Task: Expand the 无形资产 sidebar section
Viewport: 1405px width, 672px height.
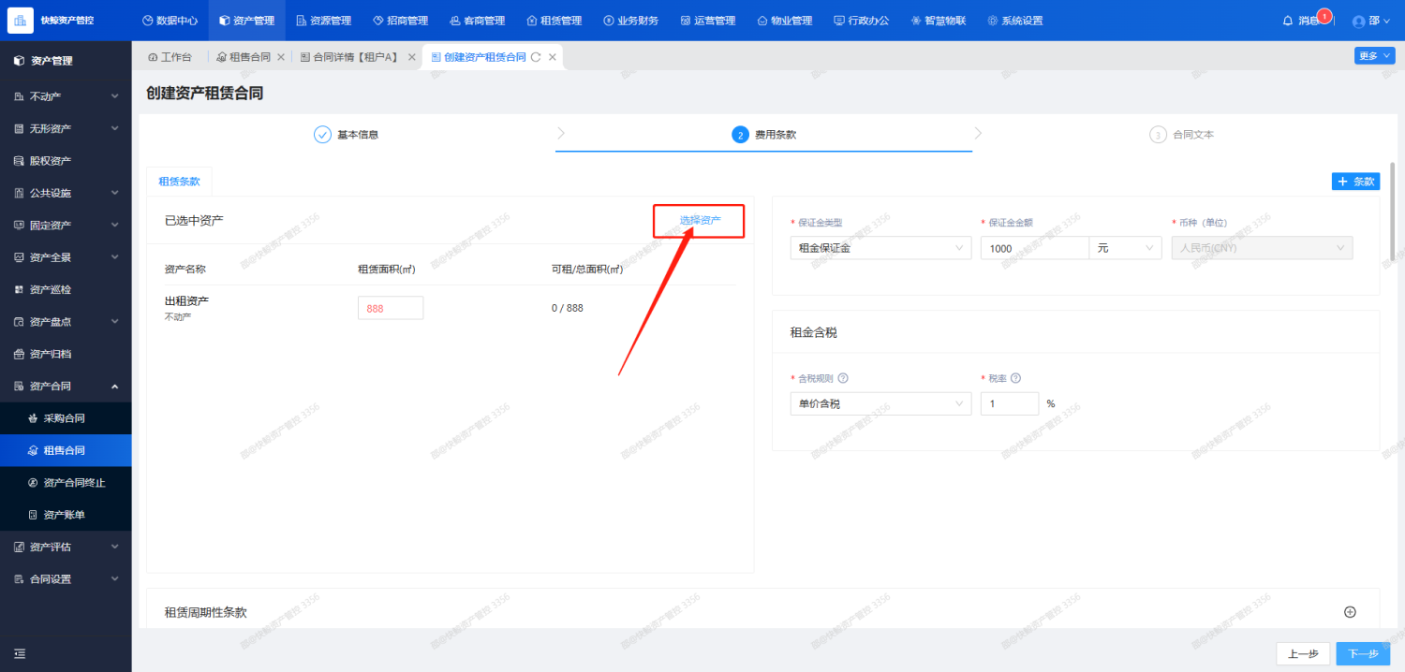Action: pos(66,128)
